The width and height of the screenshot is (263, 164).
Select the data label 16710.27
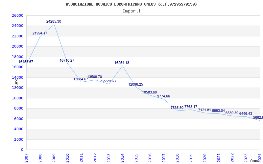[67, 60]
